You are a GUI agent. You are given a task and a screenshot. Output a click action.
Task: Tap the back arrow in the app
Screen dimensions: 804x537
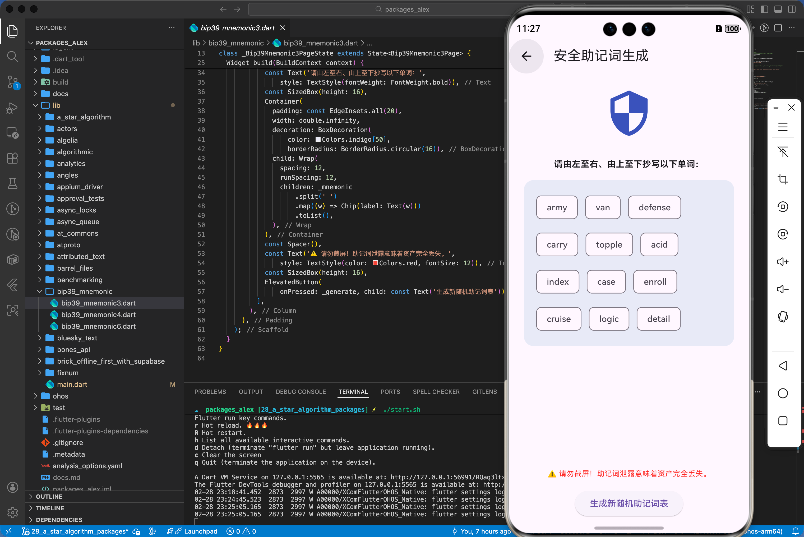tap(526, 56)
